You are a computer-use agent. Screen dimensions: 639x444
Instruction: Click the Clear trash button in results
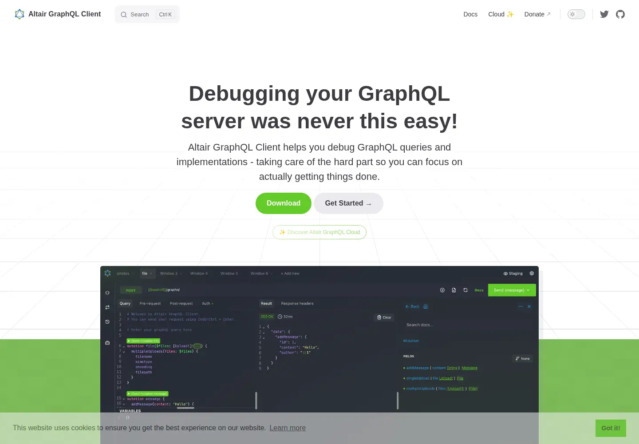tap(384, 317)
